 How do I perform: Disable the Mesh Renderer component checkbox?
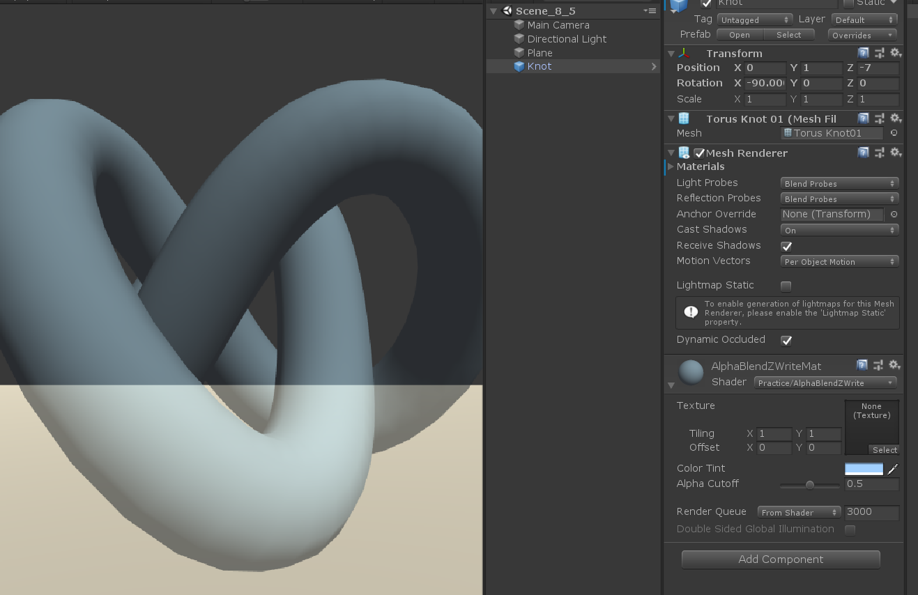(x=699, y=153)
